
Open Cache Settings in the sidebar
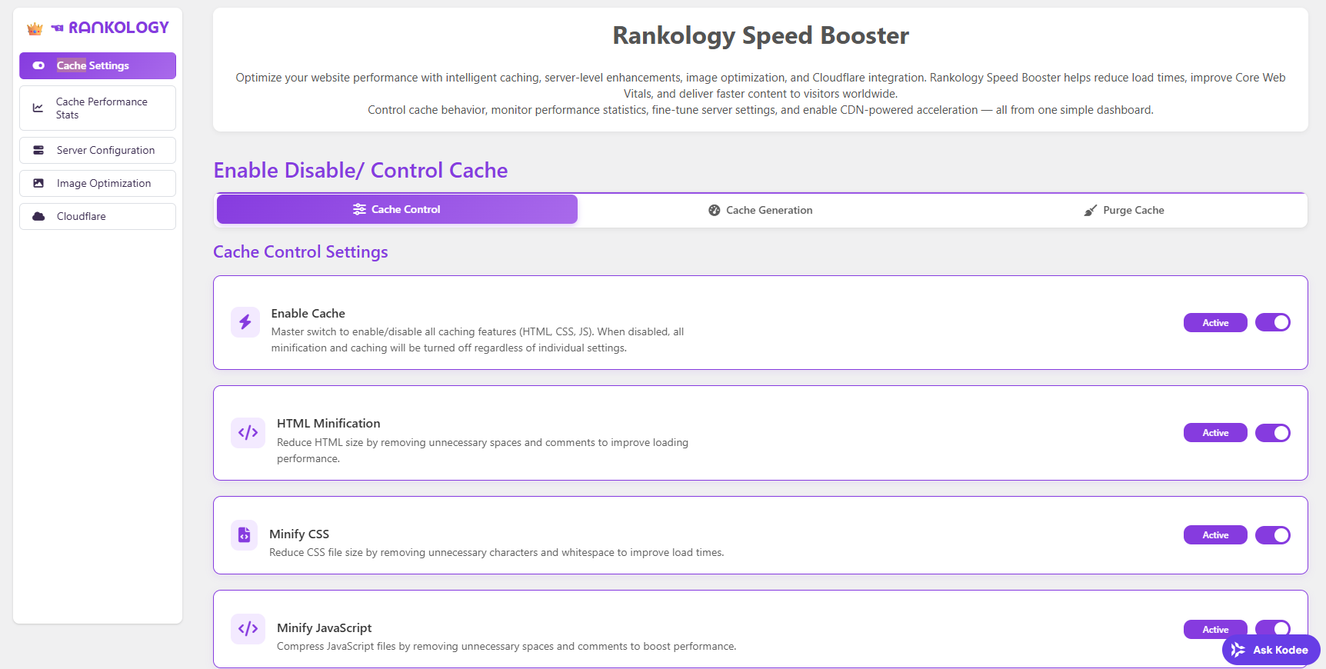(x=98, y=66)
